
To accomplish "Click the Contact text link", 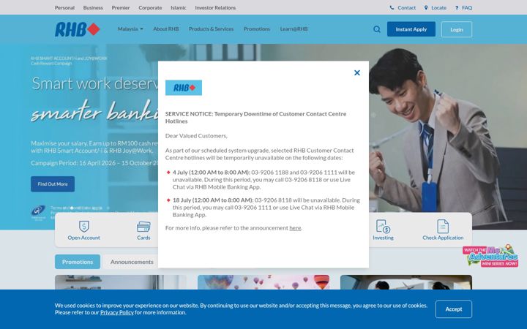I will coord(407,7).
